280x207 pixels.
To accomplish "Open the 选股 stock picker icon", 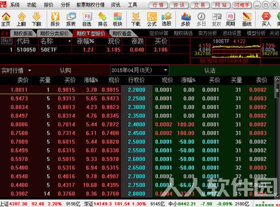I will [x=166, y=19].
